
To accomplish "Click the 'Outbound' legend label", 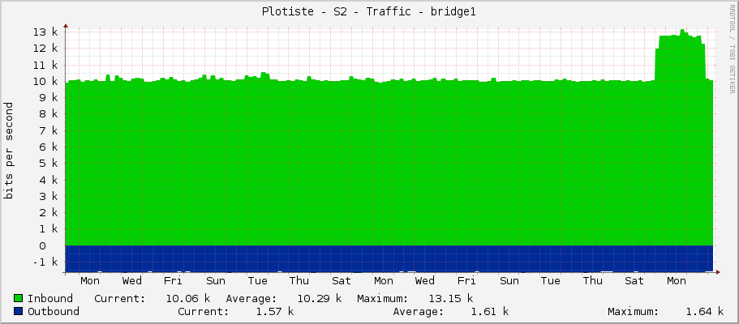I will (x=54, y=311).
